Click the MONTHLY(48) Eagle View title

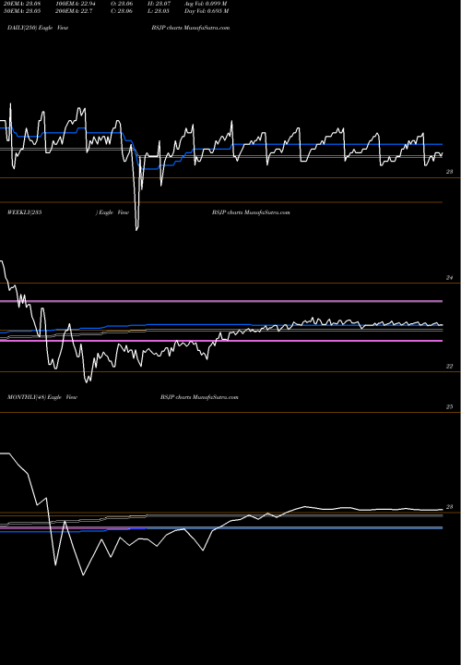[x=41, y=397]
